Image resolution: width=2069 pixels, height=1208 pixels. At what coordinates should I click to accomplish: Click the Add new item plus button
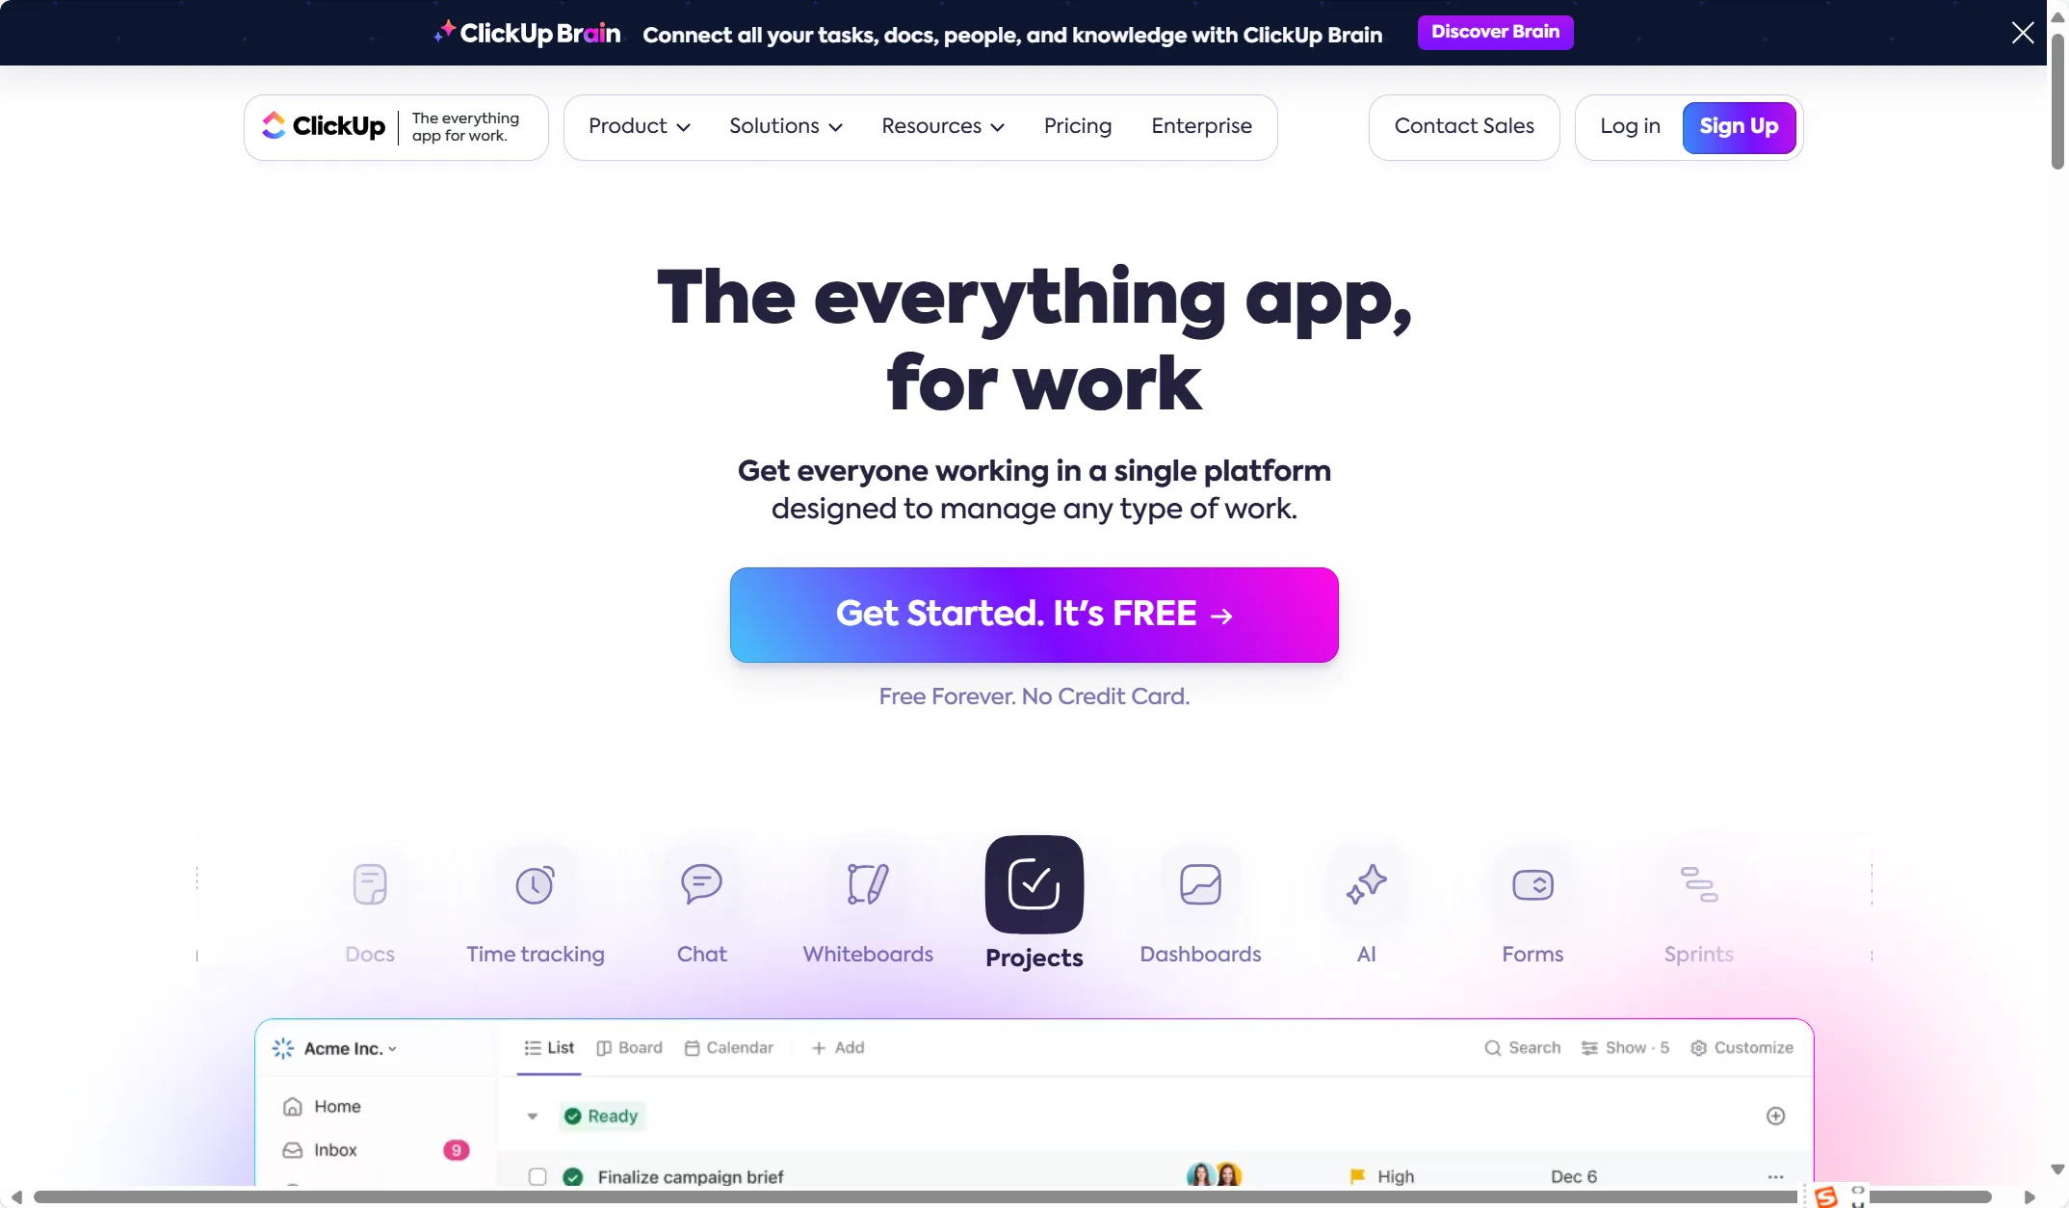click(x=1775, y=1116)
